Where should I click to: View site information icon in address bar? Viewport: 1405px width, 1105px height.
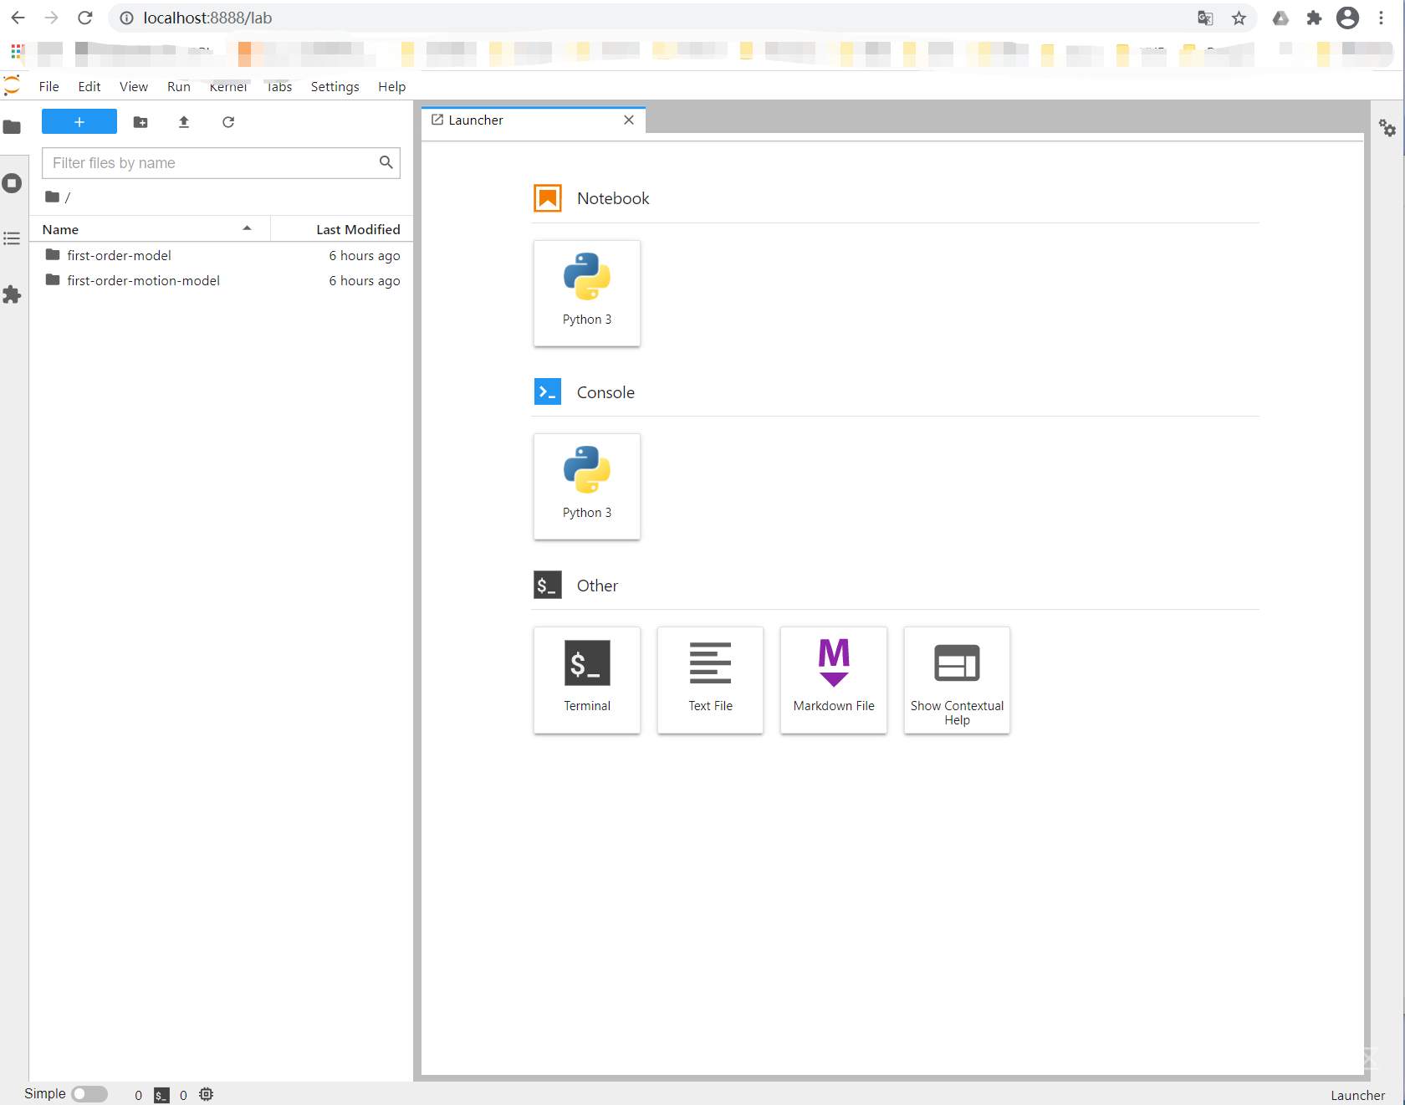click(126, 18)
